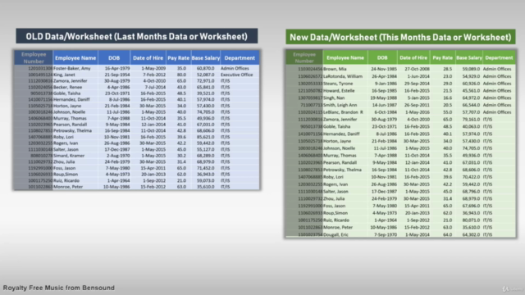The height and width of the screenshot is (295, 525).
Task: Select Department header in New worksheet
Action: pos(499,57)
